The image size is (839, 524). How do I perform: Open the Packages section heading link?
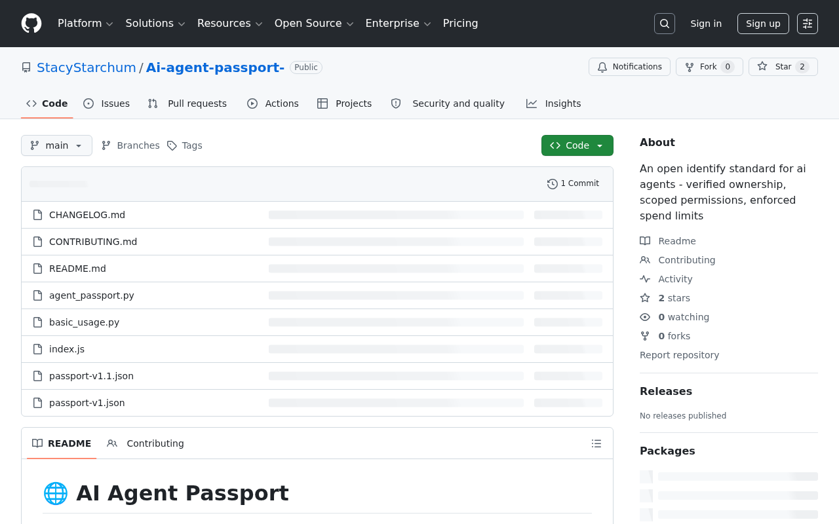tap(667, 451)
